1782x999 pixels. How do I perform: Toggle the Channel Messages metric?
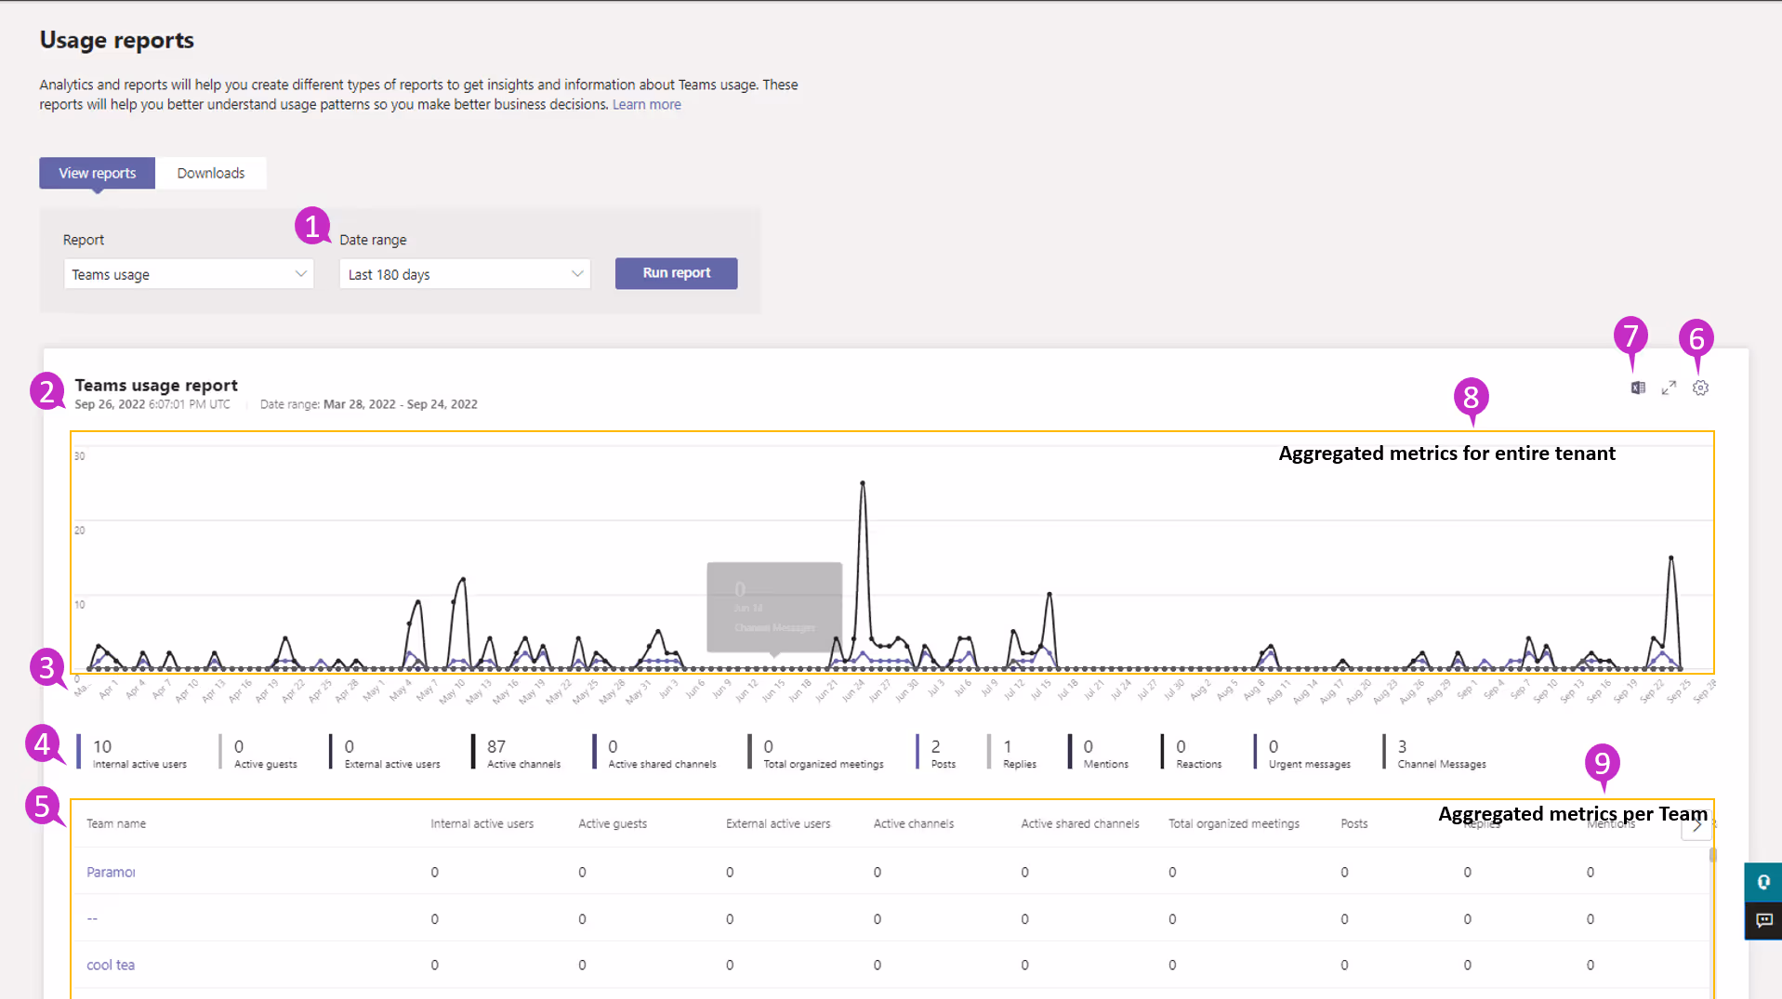[1435, 753]
